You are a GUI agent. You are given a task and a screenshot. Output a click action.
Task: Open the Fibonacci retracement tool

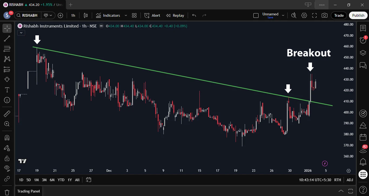click(x=7, y=49)
